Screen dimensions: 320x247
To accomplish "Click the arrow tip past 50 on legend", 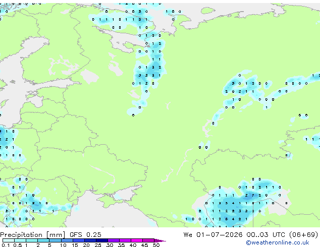I will 160,240.
